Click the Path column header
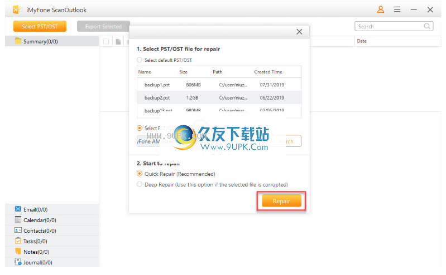446x275 pixels. point(218,72)
